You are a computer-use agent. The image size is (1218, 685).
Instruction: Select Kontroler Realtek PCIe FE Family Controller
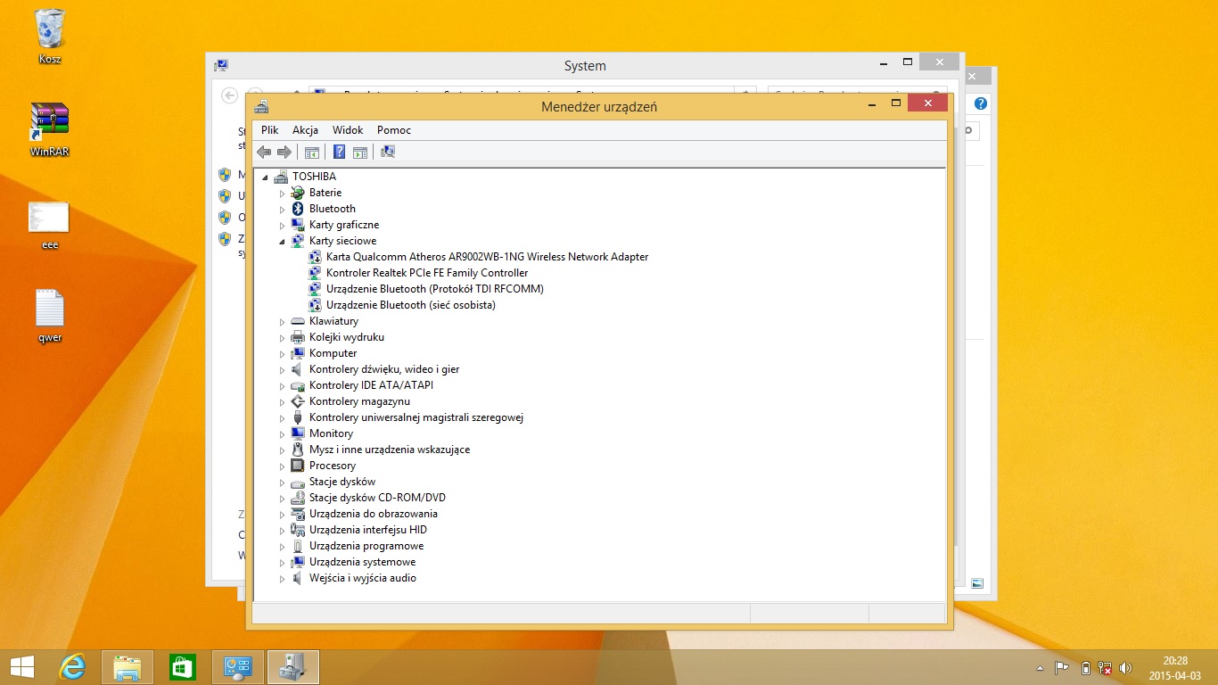click(x=427, y=273)
